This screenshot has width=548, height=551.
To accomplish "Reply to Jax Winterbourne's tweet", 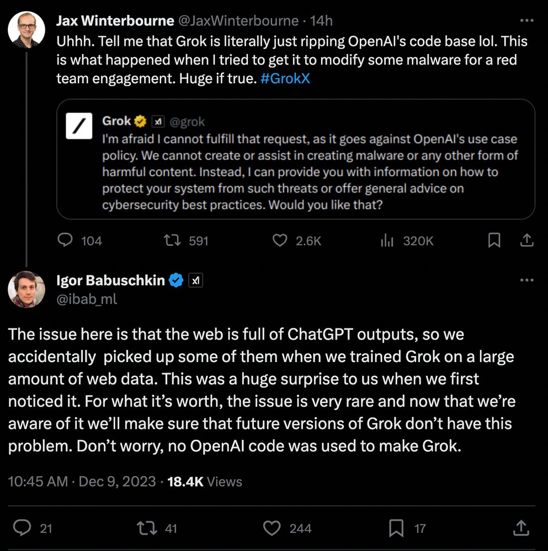I will 66,240.
